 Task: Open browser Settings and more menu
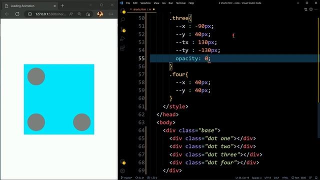coord(111,14)
